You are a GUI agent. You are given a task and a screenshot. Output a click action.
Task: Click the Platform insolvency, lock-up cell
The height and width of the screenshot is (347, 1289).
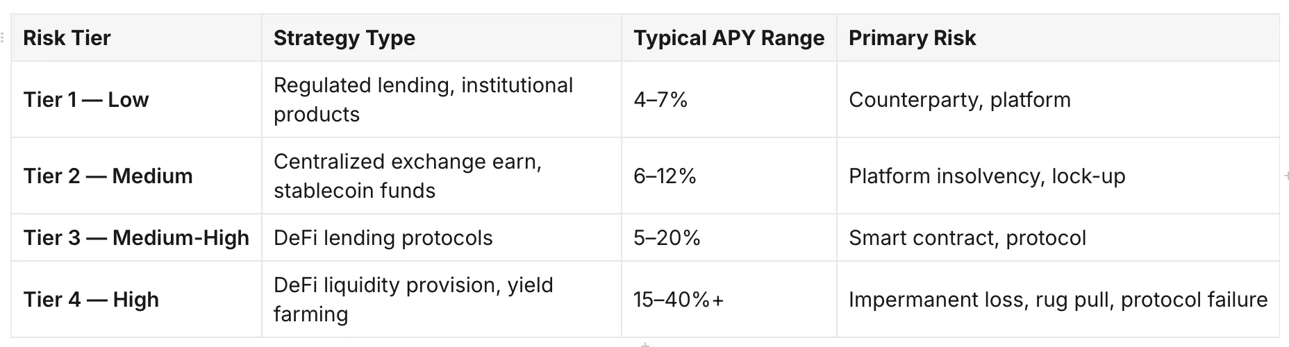[1058, 176]
